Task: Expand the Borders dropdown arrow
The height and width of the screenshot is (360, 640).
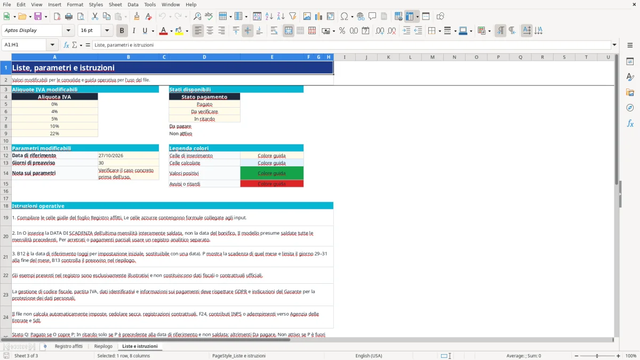Action: pos(439,31)
